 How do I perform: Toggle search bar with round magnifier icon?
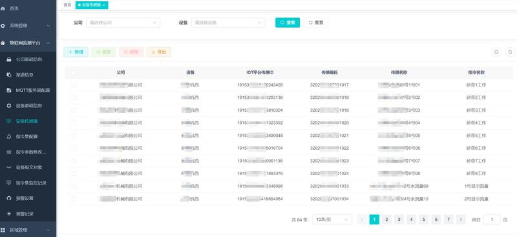pos(496,52)
